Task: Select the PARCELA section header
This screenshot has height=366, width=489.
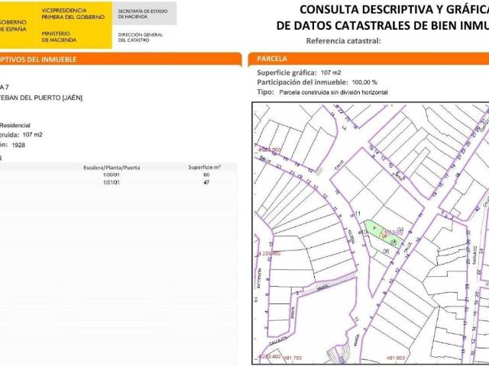Action: (273, 58)
